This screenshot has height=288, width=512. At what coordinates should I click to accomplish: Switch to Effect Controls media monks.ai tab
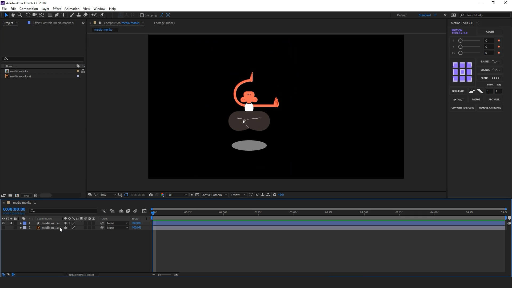(53, 23)
